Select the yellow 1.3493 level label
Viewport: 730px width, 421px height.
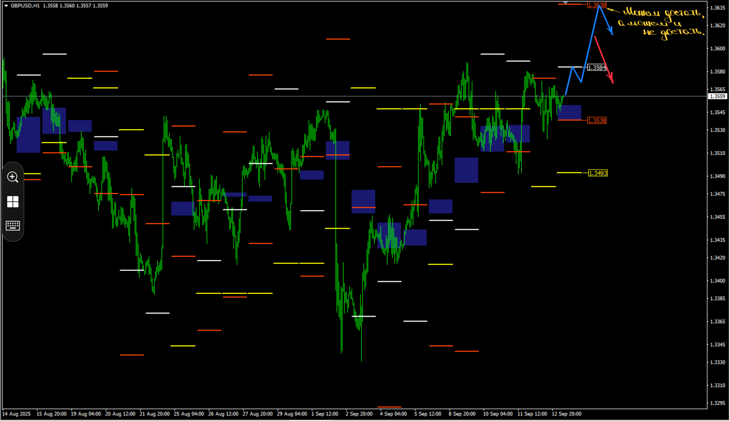pos(598,173)
